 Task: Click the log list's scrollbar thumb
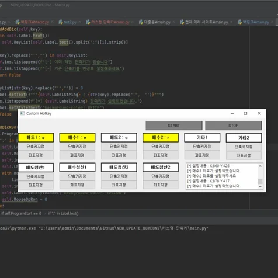pyautogui.click(x=260, y=181)
